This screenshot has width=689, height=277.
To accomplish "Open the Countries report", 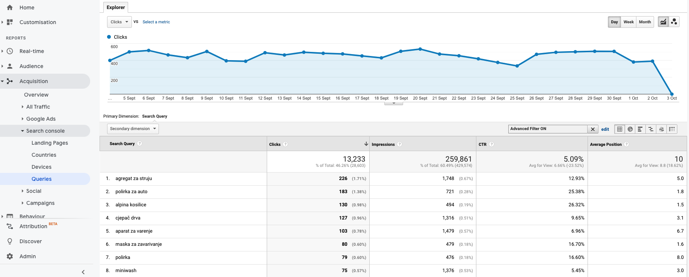I will 44,155.
